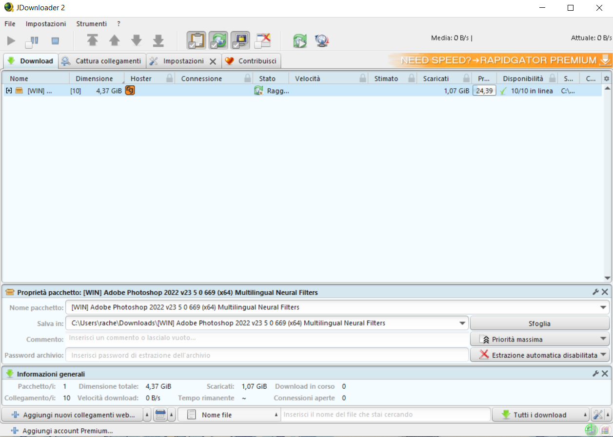Open the Strumenti menu
The width and height of the screenshot is (613, 437).
point(91,23)
